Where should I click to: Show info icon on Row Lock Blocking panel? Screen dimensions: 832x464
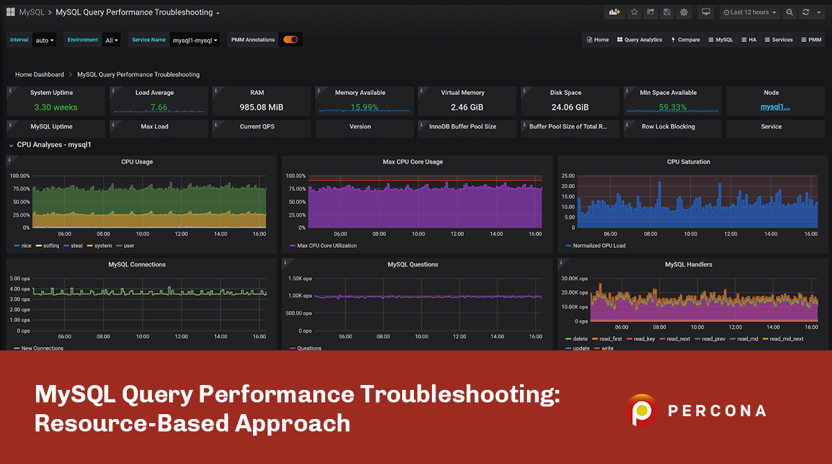point(627,124)
